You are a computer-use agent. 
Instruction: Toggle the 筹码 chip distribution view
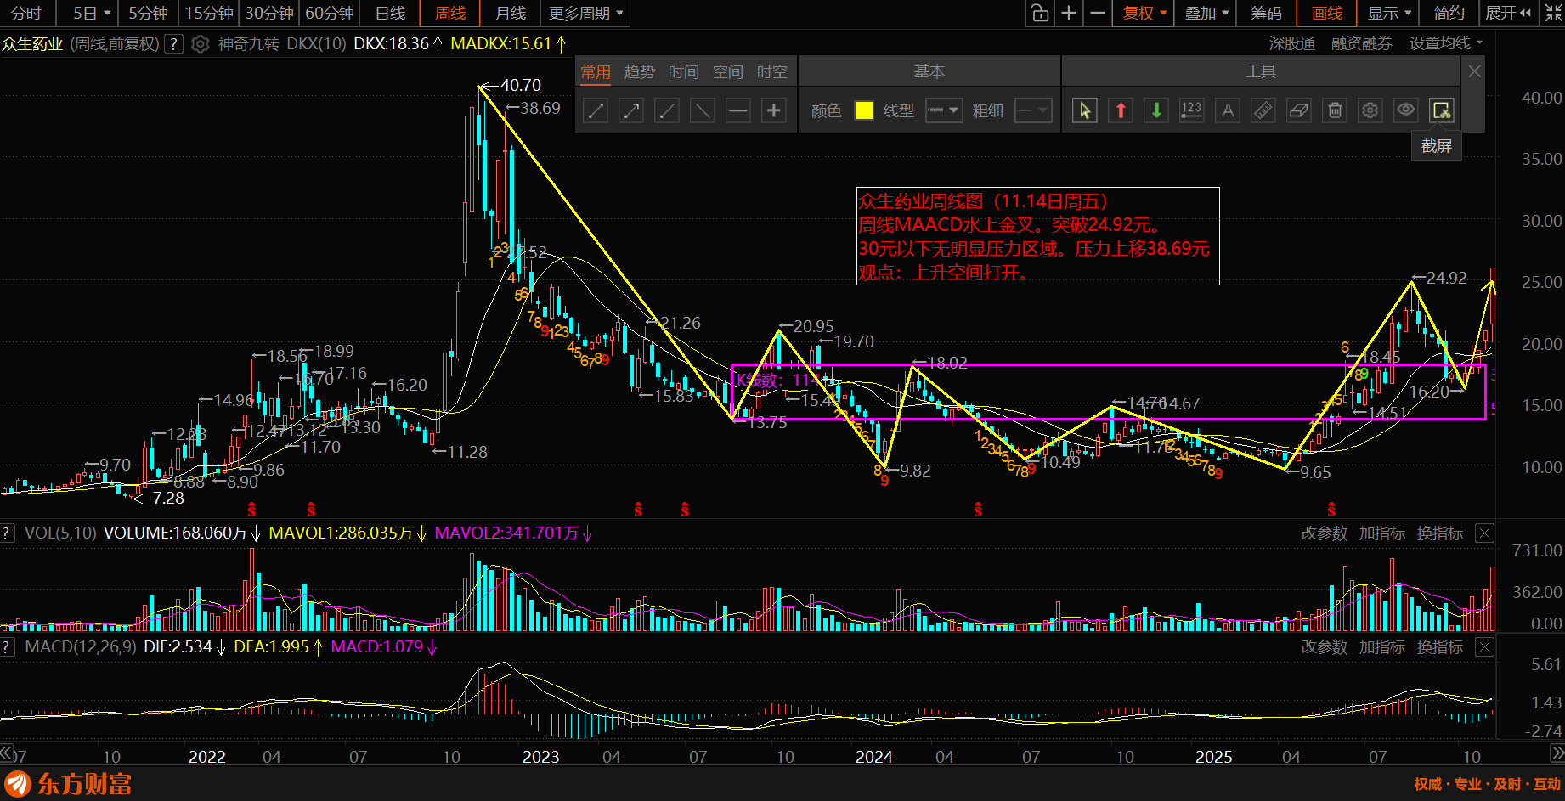1266,14
